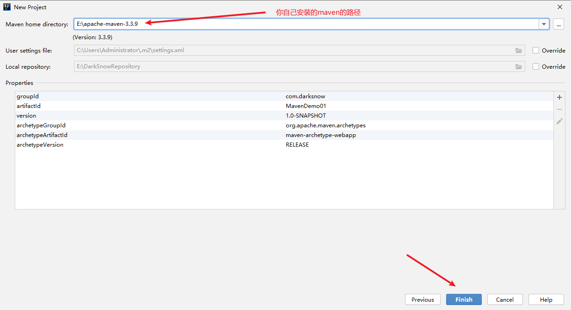This screenshot has height=310, width=571.
Task: Go back with the Previous button
Action: point(423,299)
